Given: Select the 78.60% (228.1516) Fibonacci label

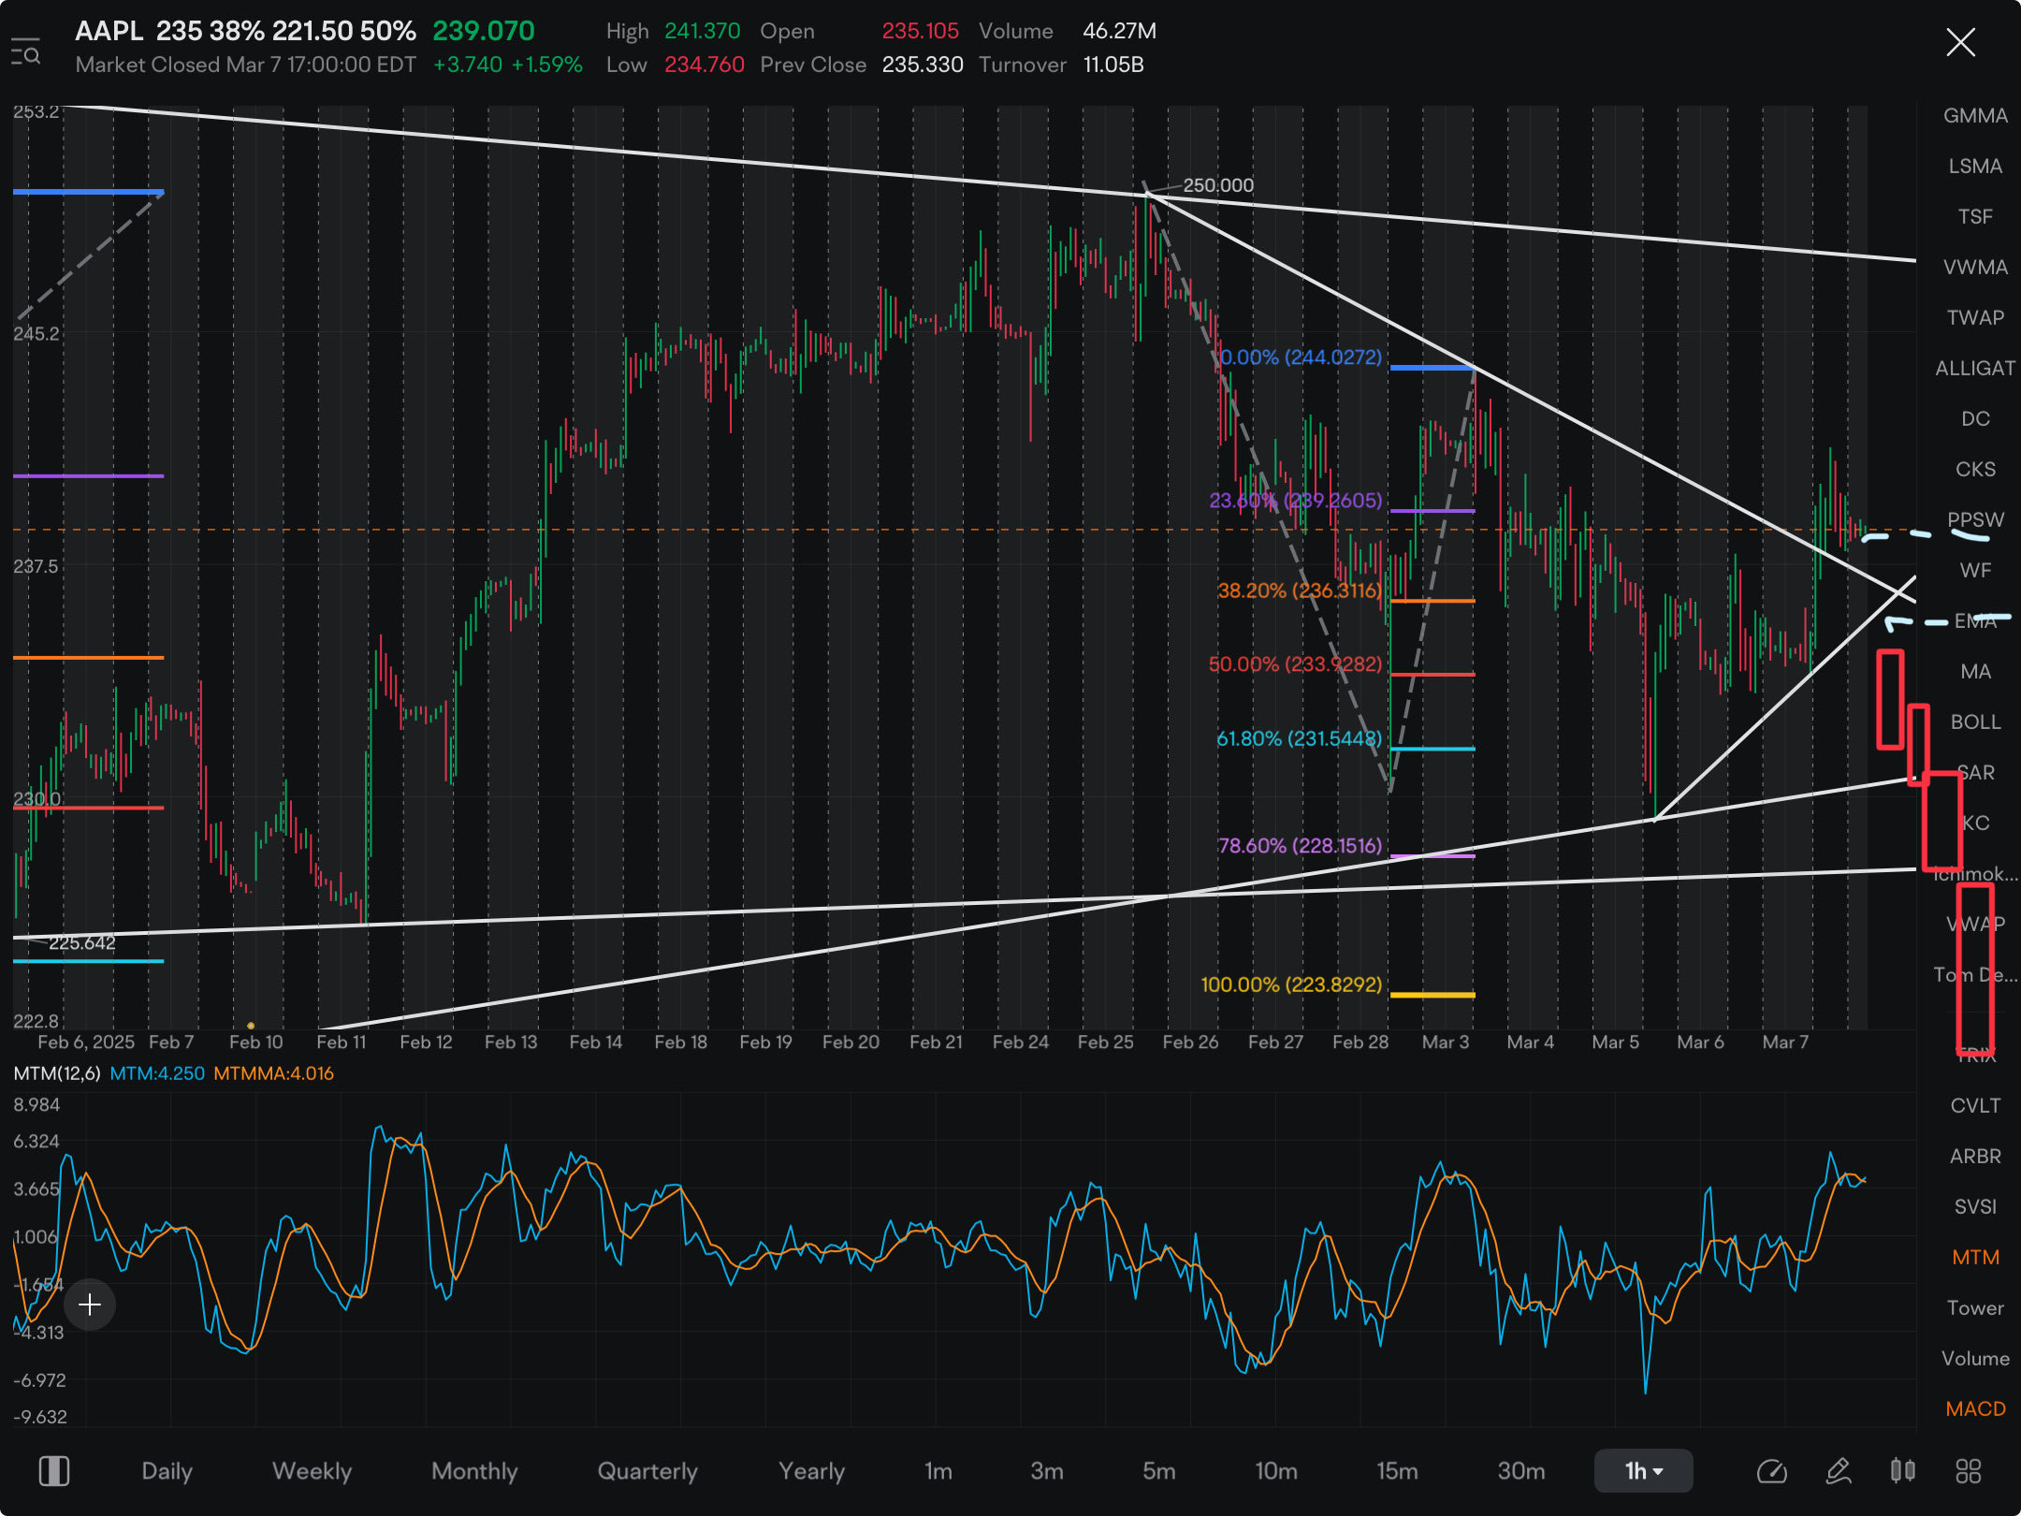Looking at the screenshot, I should click(x=1300, y=845).
